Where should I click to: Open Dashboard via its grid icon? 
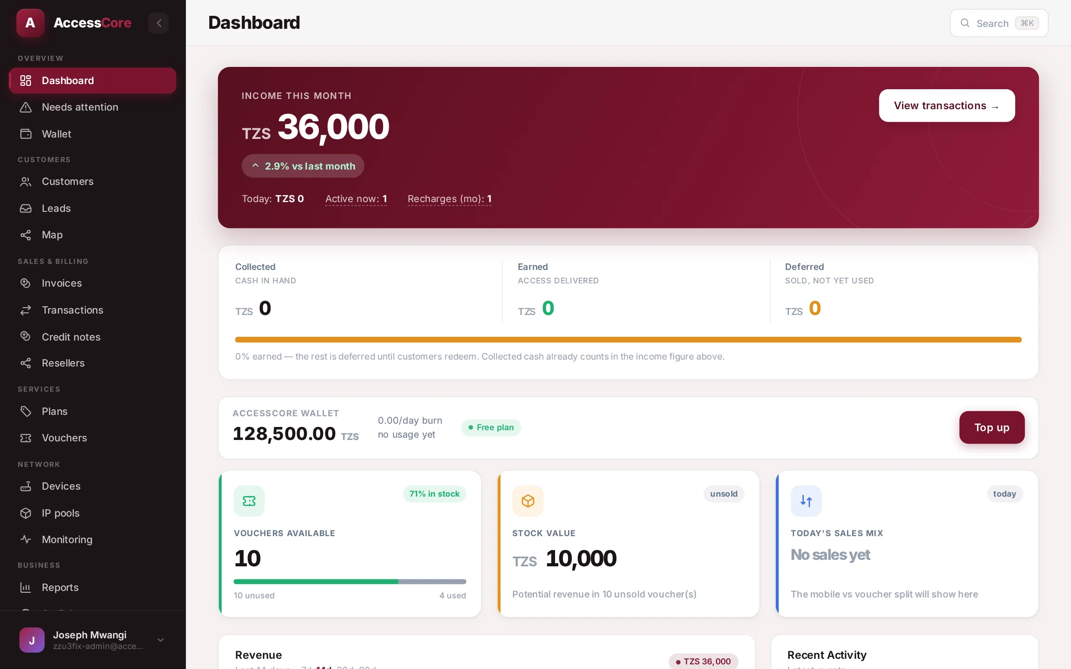pyautogui.click(x=26, y=80)
